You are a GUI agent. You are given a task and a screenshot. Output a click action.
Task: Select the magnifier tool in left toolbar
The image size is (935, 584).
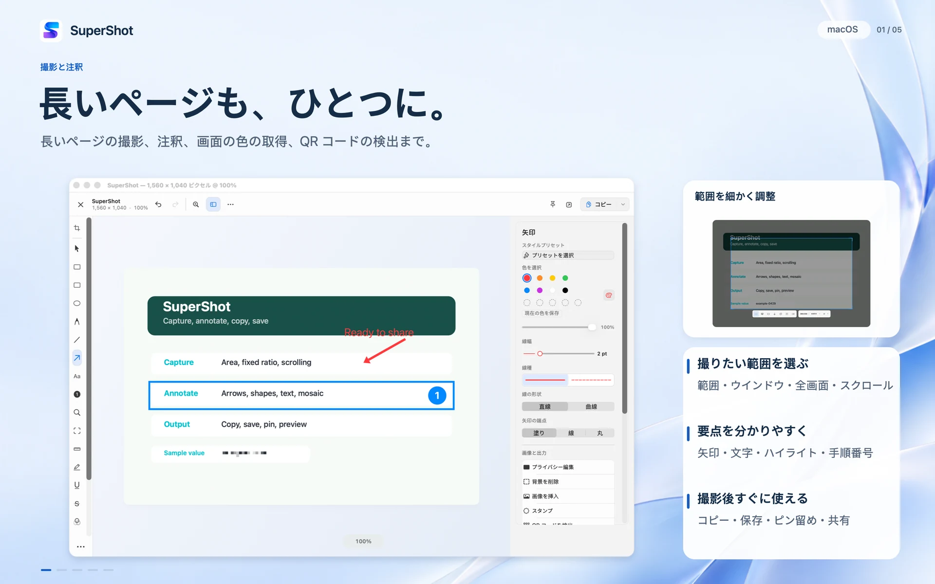(x=77, y=413)
